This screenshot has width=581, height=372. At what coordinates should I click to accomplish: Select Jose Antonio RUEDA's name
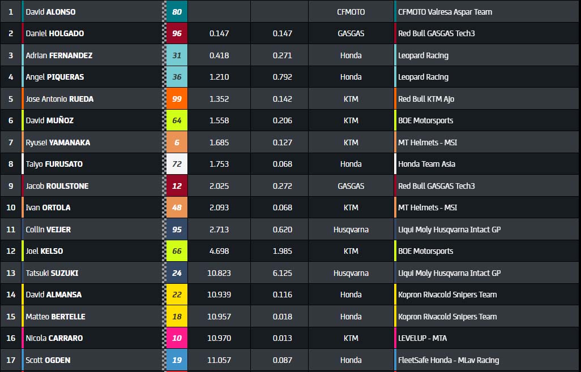pos(59,99)
